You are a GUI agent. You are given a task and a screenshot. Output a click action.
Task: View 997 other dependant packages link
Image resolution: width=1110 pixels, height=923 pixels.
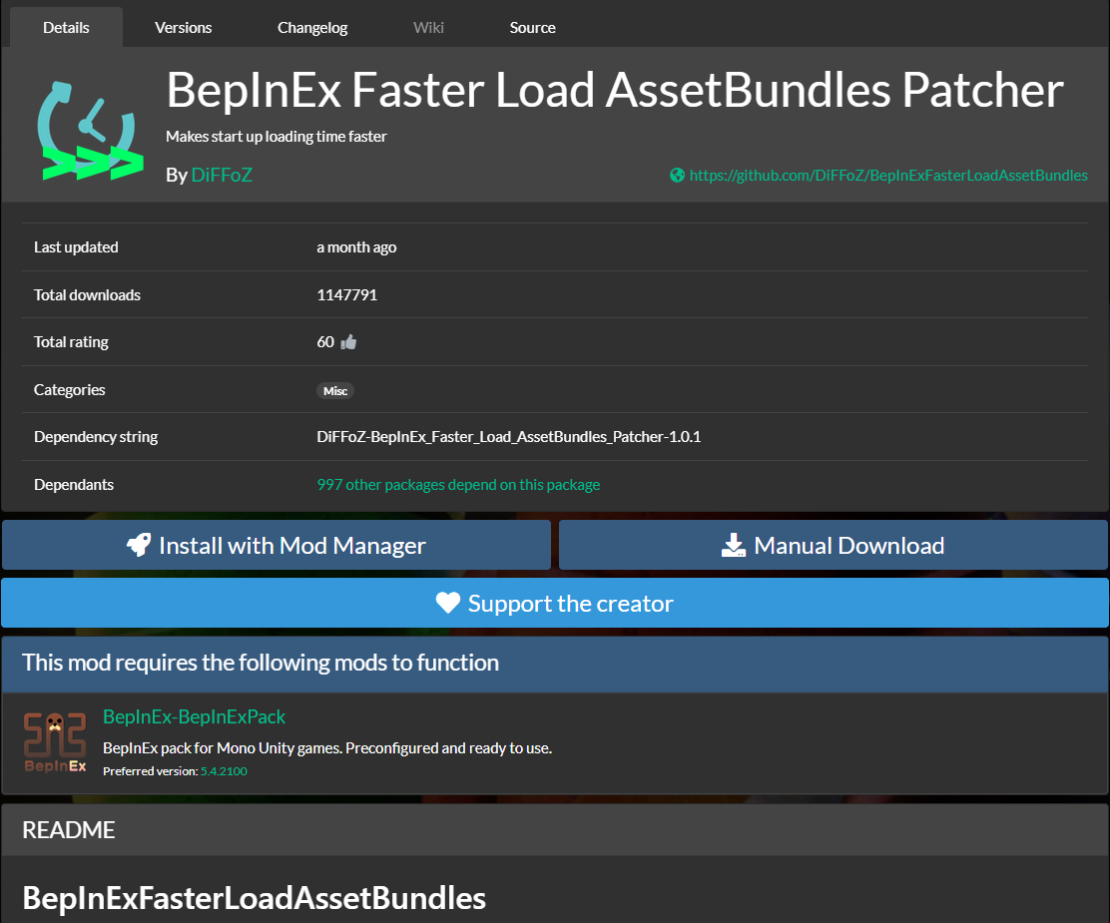click(458, 485)
